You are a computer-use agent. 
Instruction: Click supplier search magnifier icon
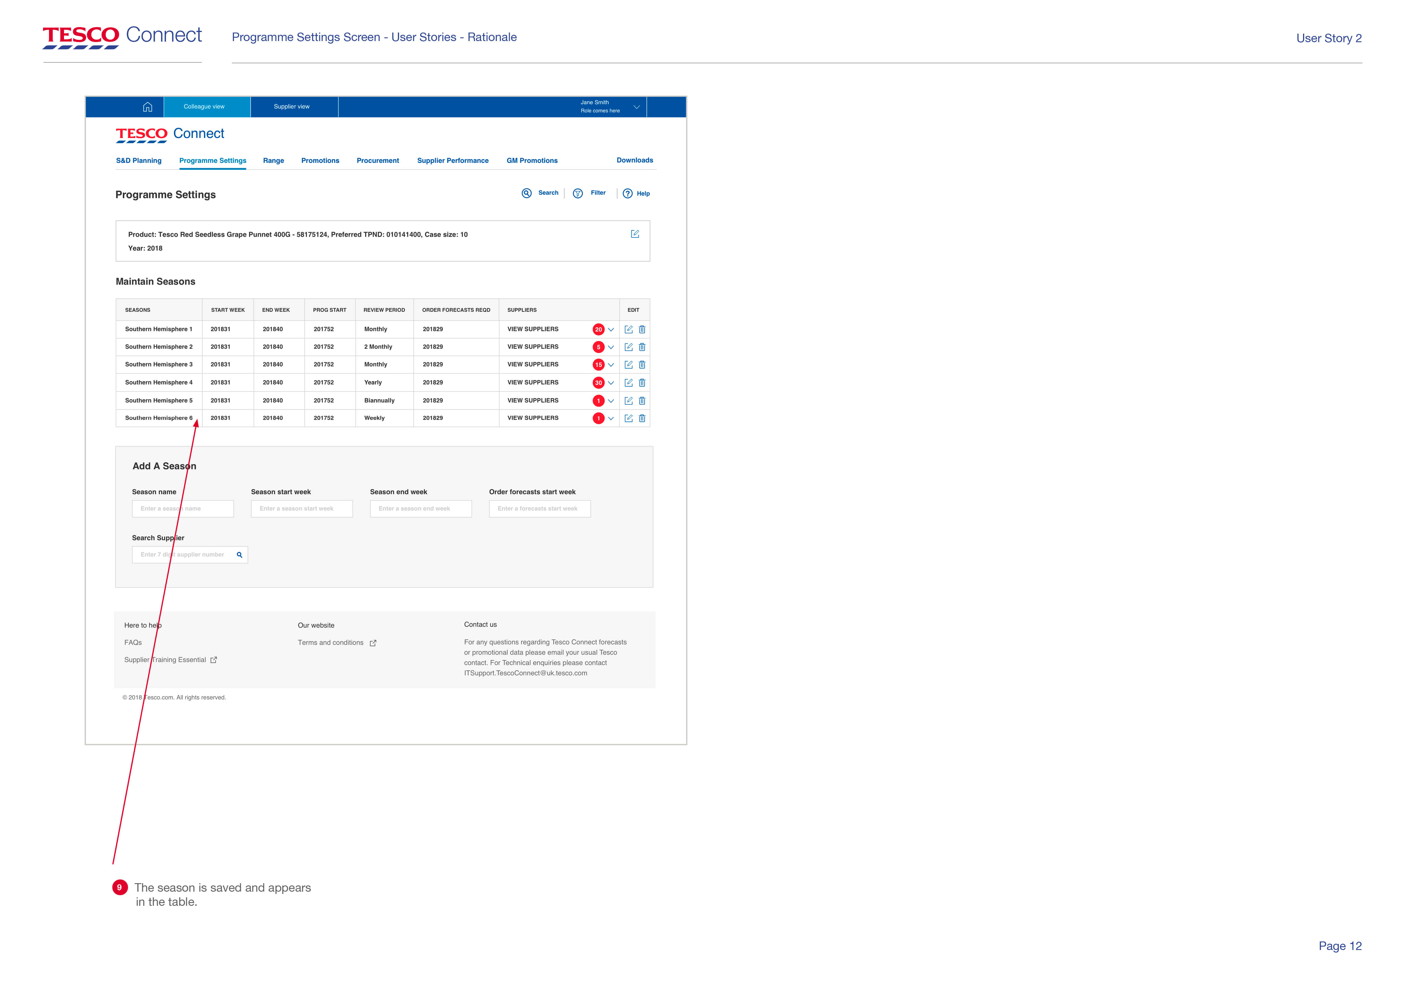(x=239, y=555)
